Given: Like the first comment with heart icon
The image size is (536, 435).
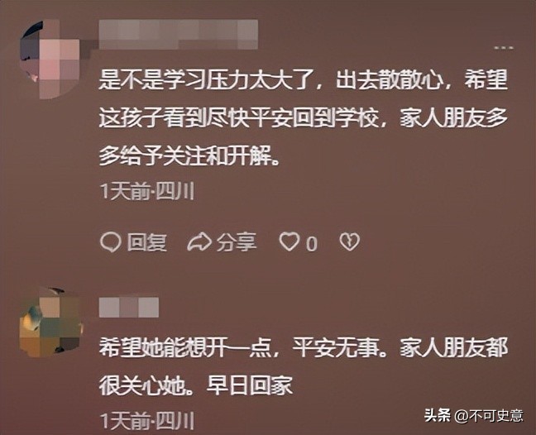Looking at the screenshot, I should tap(290, 241).
